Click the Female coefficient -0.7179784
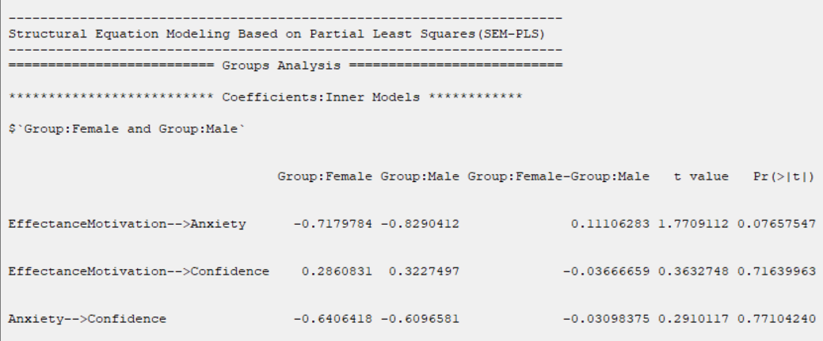 [x=333, y=224]
